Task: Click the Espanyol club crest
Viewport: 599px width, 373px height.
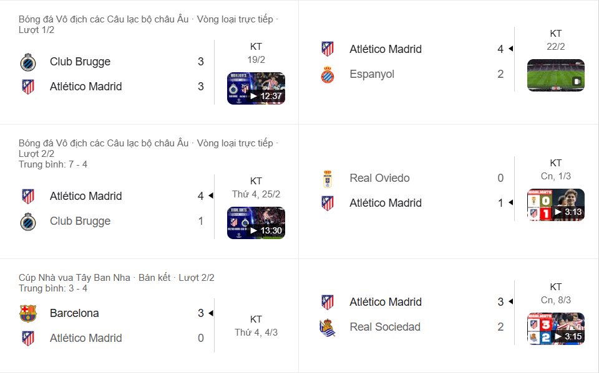Action: 327,74
